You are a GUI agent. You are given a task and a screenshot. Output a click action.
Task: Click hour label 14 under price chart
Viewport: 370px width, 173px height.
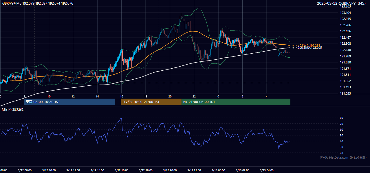click(97, 96)
